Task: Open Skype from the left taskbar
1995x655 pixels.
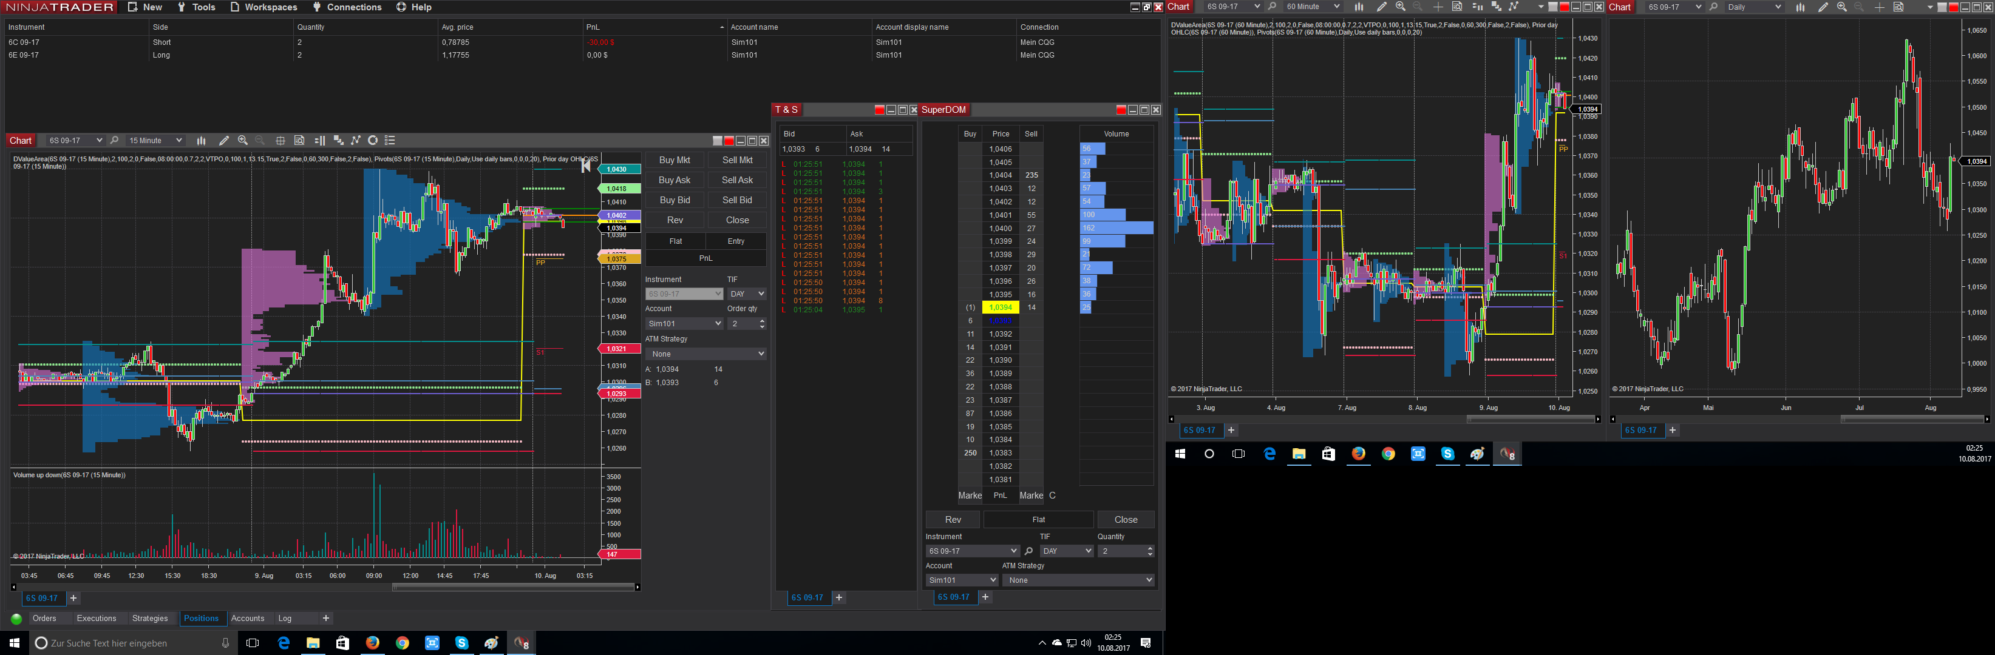Action: tap(461, 643)
